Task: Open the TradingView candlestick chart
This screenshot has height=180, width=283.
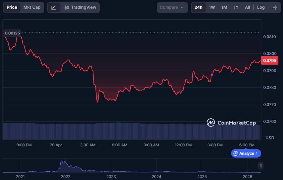Action: [80, 7]
